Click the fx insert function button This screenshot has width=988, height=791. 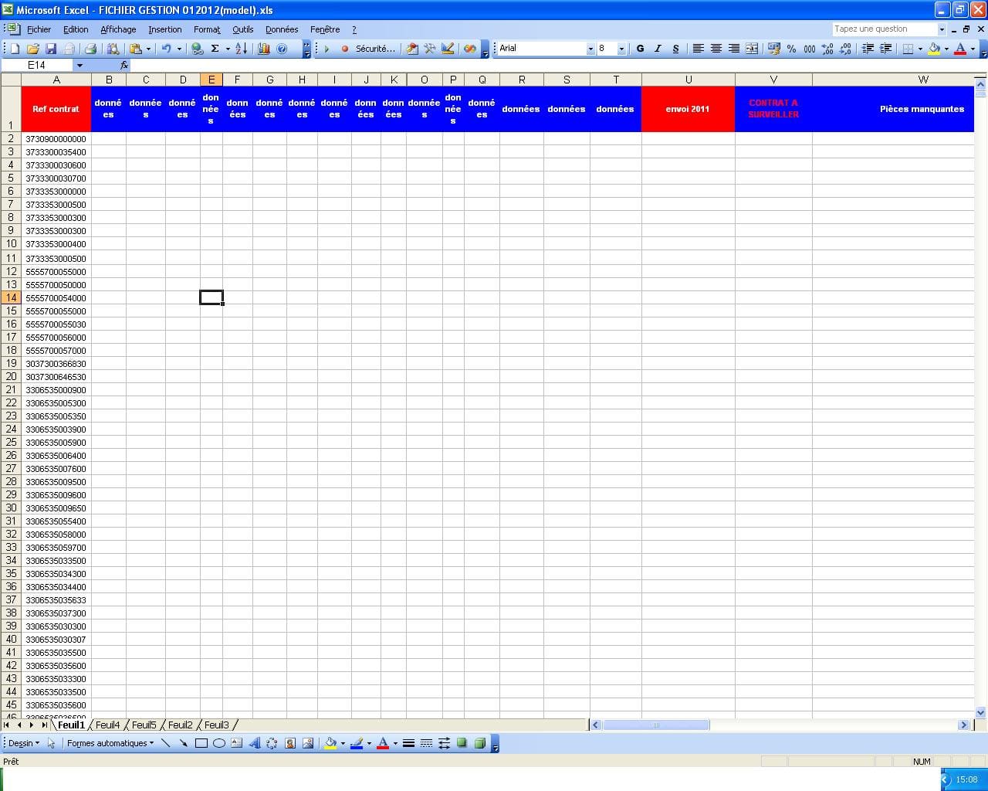point(124,66)
